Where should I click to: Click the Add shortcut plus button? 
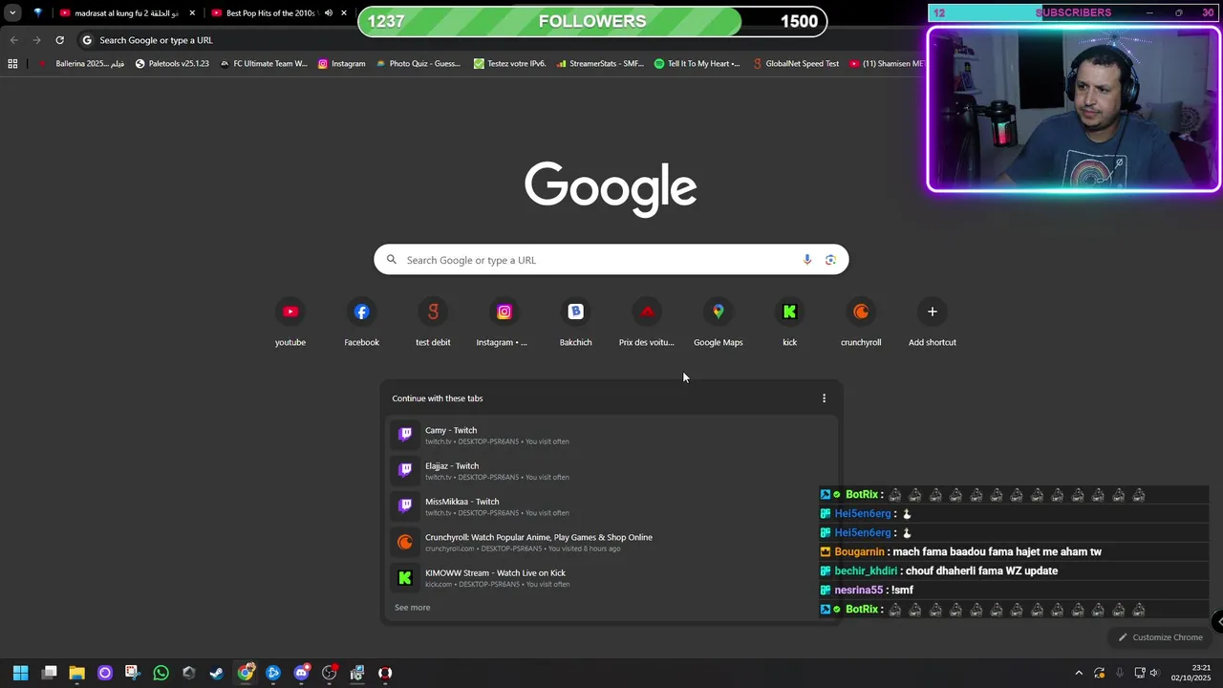pyautogui.click(x=933, y=312)
